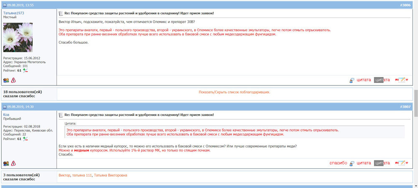
Task: Open post status icon next to 09.08.2019, 14:30
Action: (5, 107)
